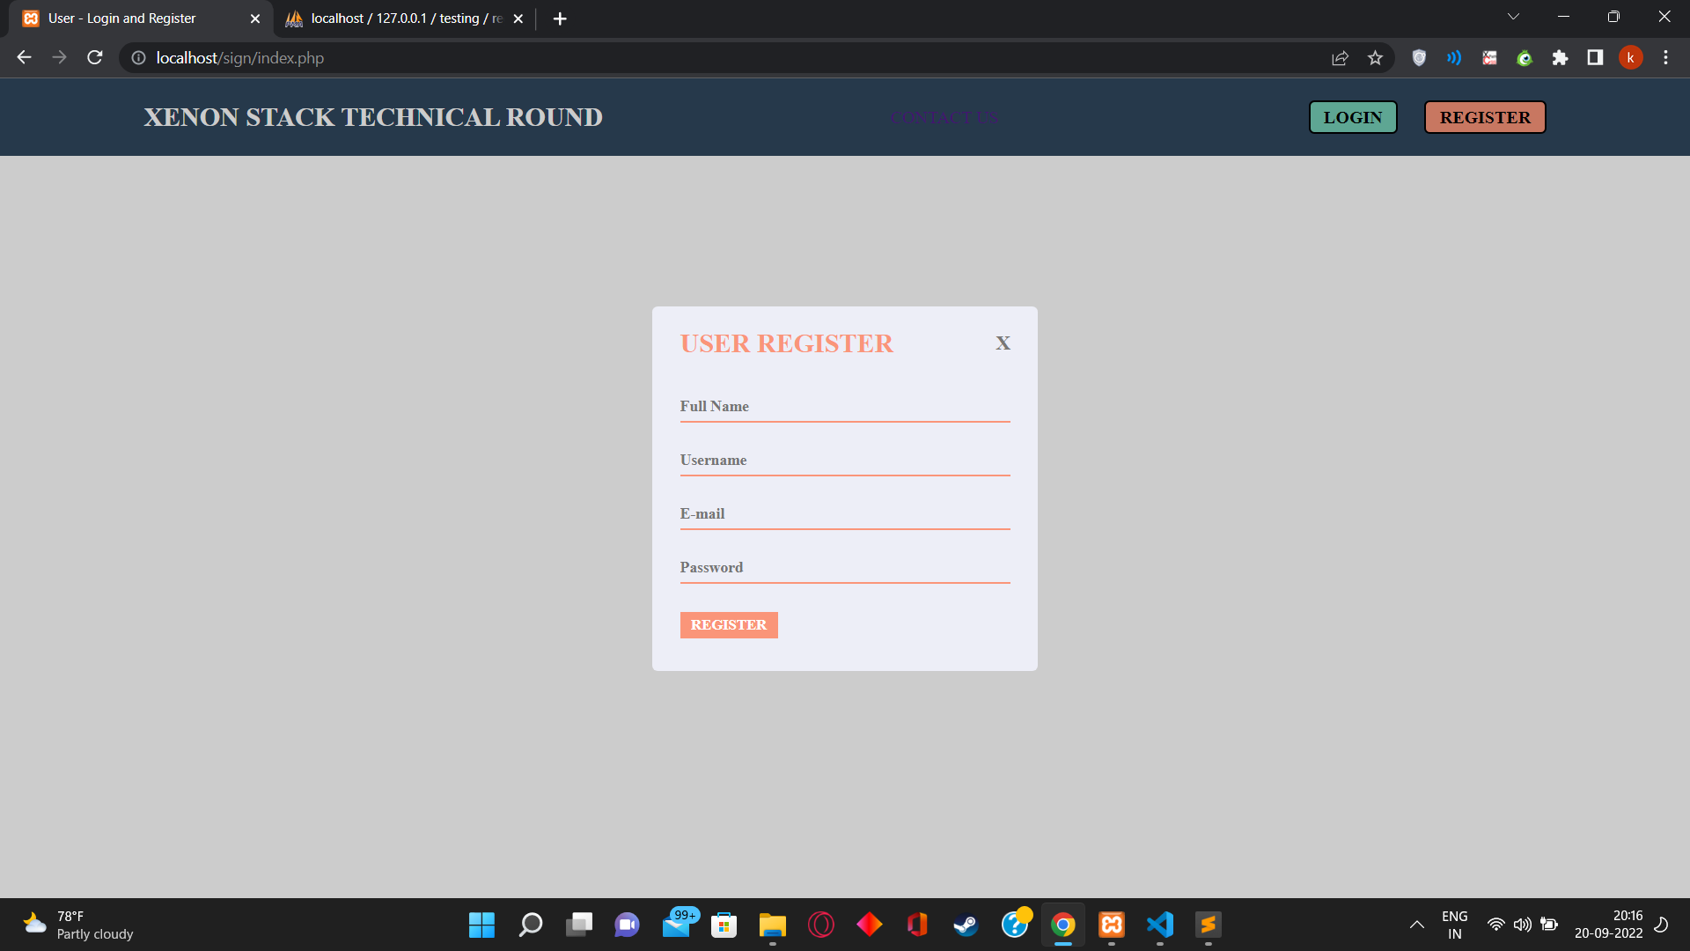View site information icon beside URL
The image size is (1690, 951).
point(138,58)
